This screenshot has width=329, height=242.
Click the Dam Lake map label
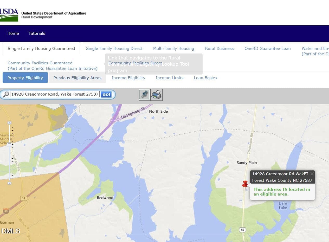pyautogui.click(x=283, y=205)
